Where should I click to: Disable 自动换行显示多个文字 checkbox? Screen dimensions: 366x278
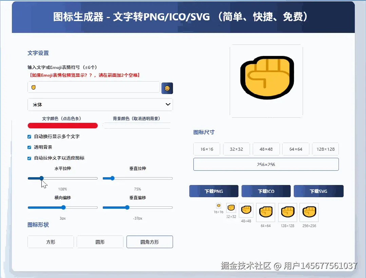(x=29, y=137)
